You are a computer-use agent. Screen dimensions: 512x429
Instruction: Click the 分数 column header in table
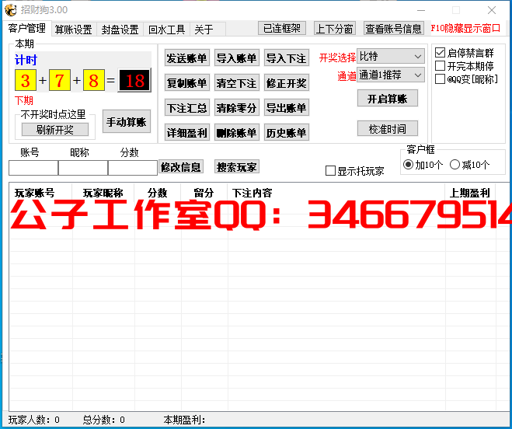point(158,193)
